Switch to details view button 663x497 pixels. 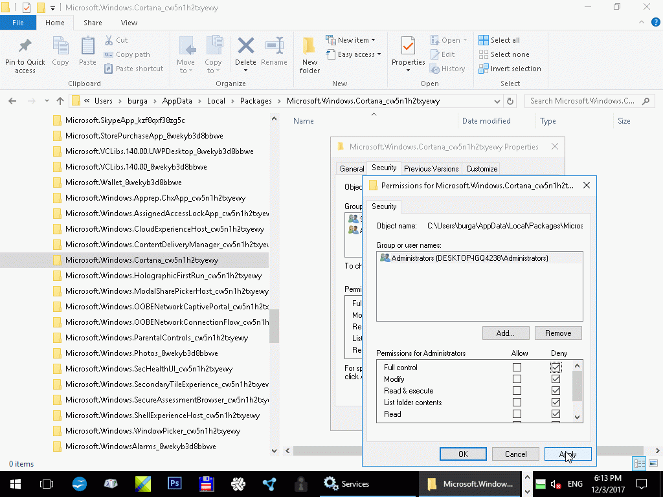639,463
